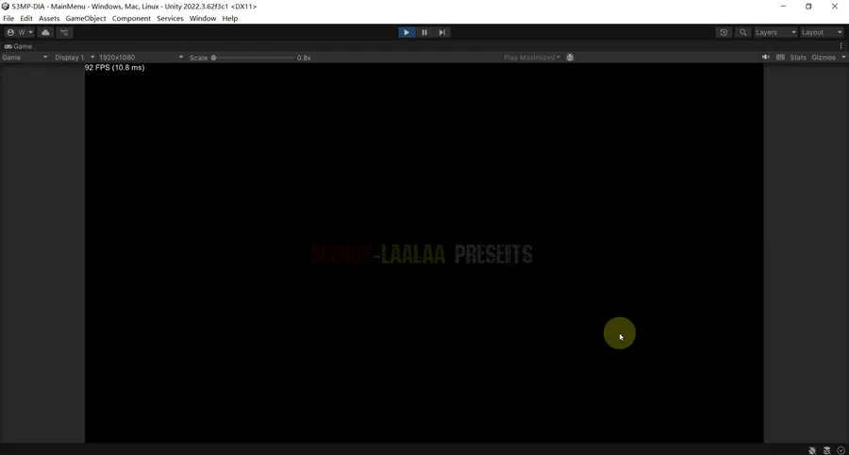Advance one frame with the Step button
The image size is (849, 455).
[x=441, y=32]
